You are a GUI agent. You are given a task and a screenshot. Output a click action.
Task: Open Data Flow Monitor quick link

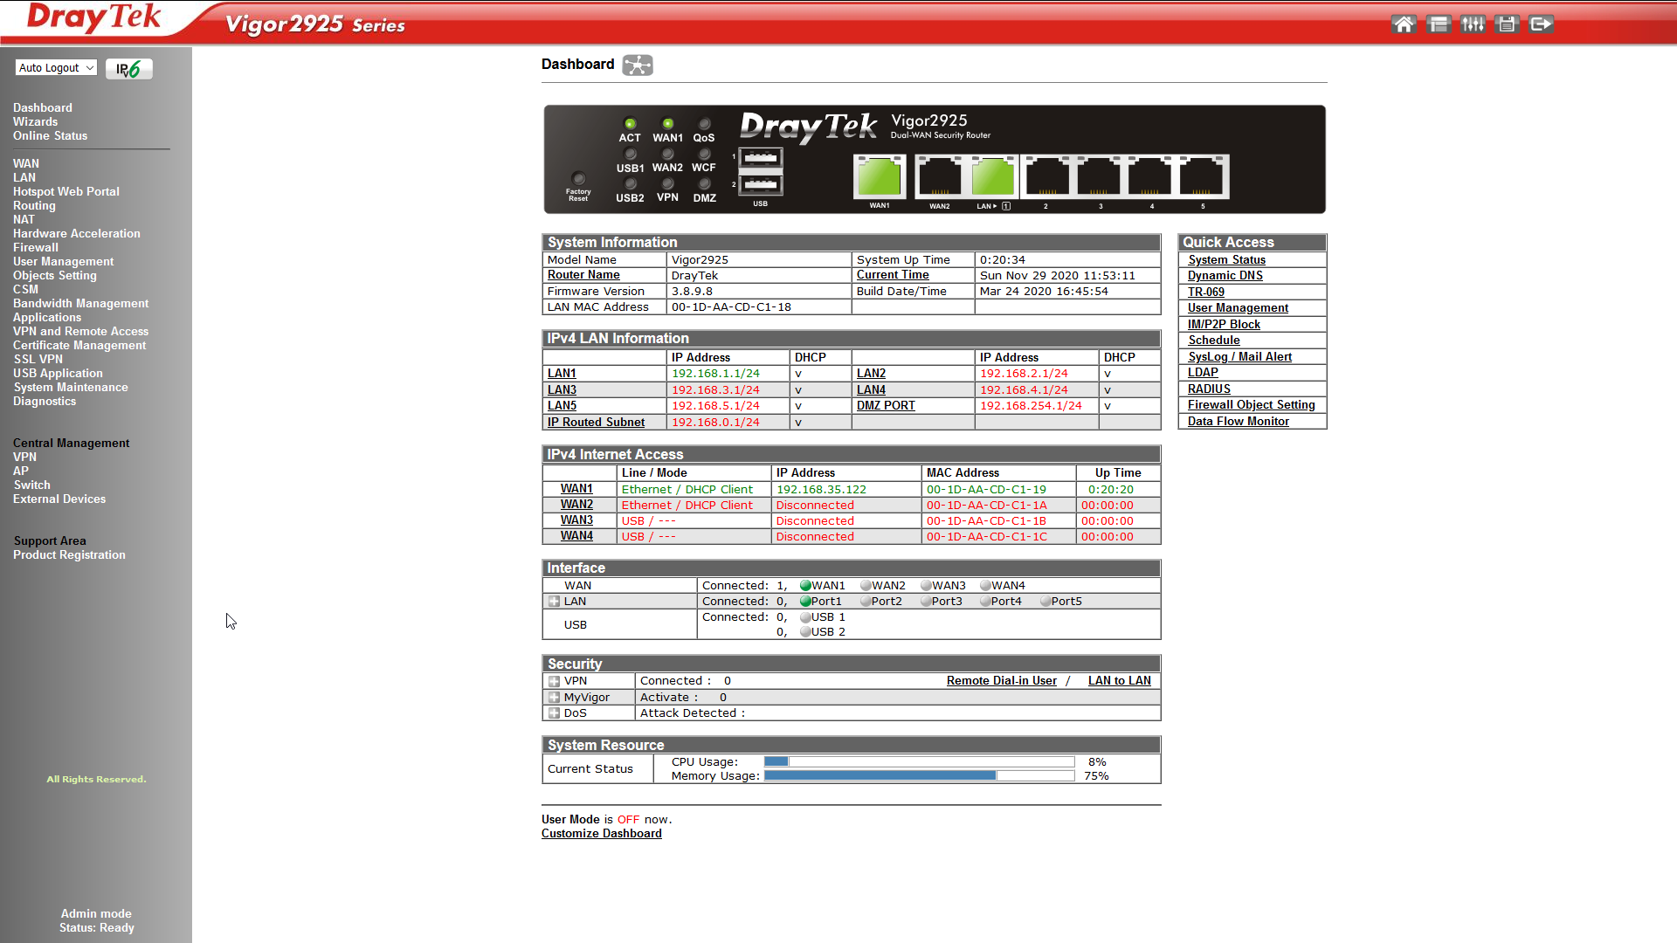(x=1238, y=422)
